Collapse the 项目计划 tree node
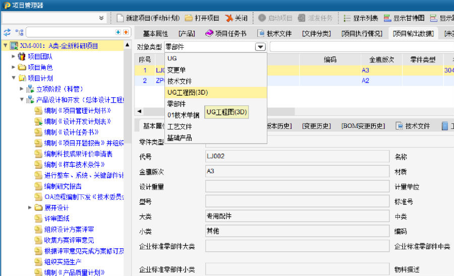This screenshot has width=454, height=276. point(14,78)
